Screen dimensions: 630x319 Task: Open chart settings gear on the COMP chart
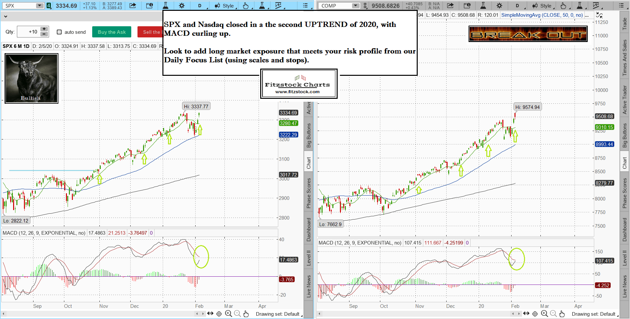pyautogui.click(x=499, y=6)
